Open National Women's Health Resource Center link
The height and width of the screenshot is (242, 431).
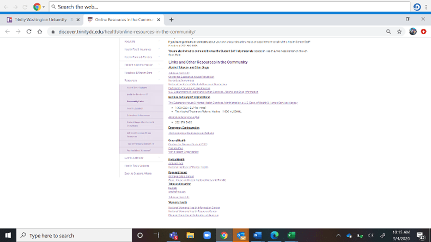pos(193,212)
